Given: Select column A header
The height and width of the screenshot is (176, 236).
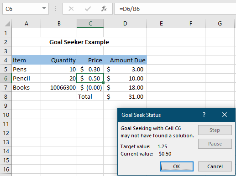Looking at the screenshot, I should [26, 24].
